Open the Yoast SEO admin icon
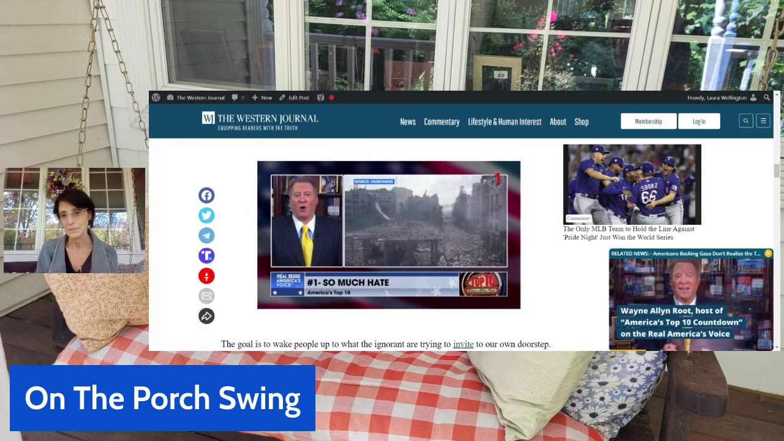The width and height of the screenshot is (784, 441). coord(320,97)
